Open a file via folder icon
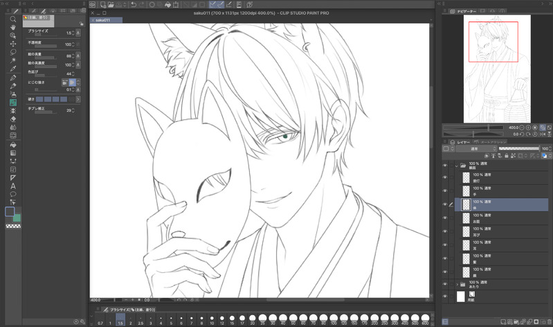This screenshot has width=553, height=327. [111, 5]
